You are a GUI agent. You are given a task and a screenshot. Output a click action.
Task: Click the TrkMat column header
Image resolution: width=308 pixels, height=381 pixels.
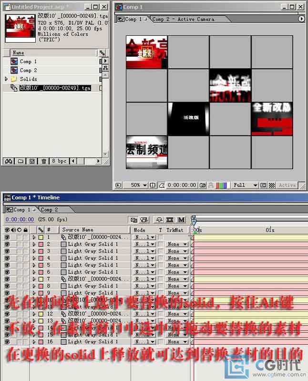pos(175,230)
